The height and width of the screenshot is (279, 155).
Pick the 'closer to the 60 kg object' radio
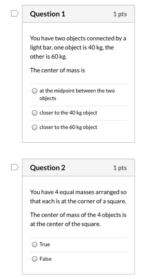pyautogui.click(x=35, y=128)
